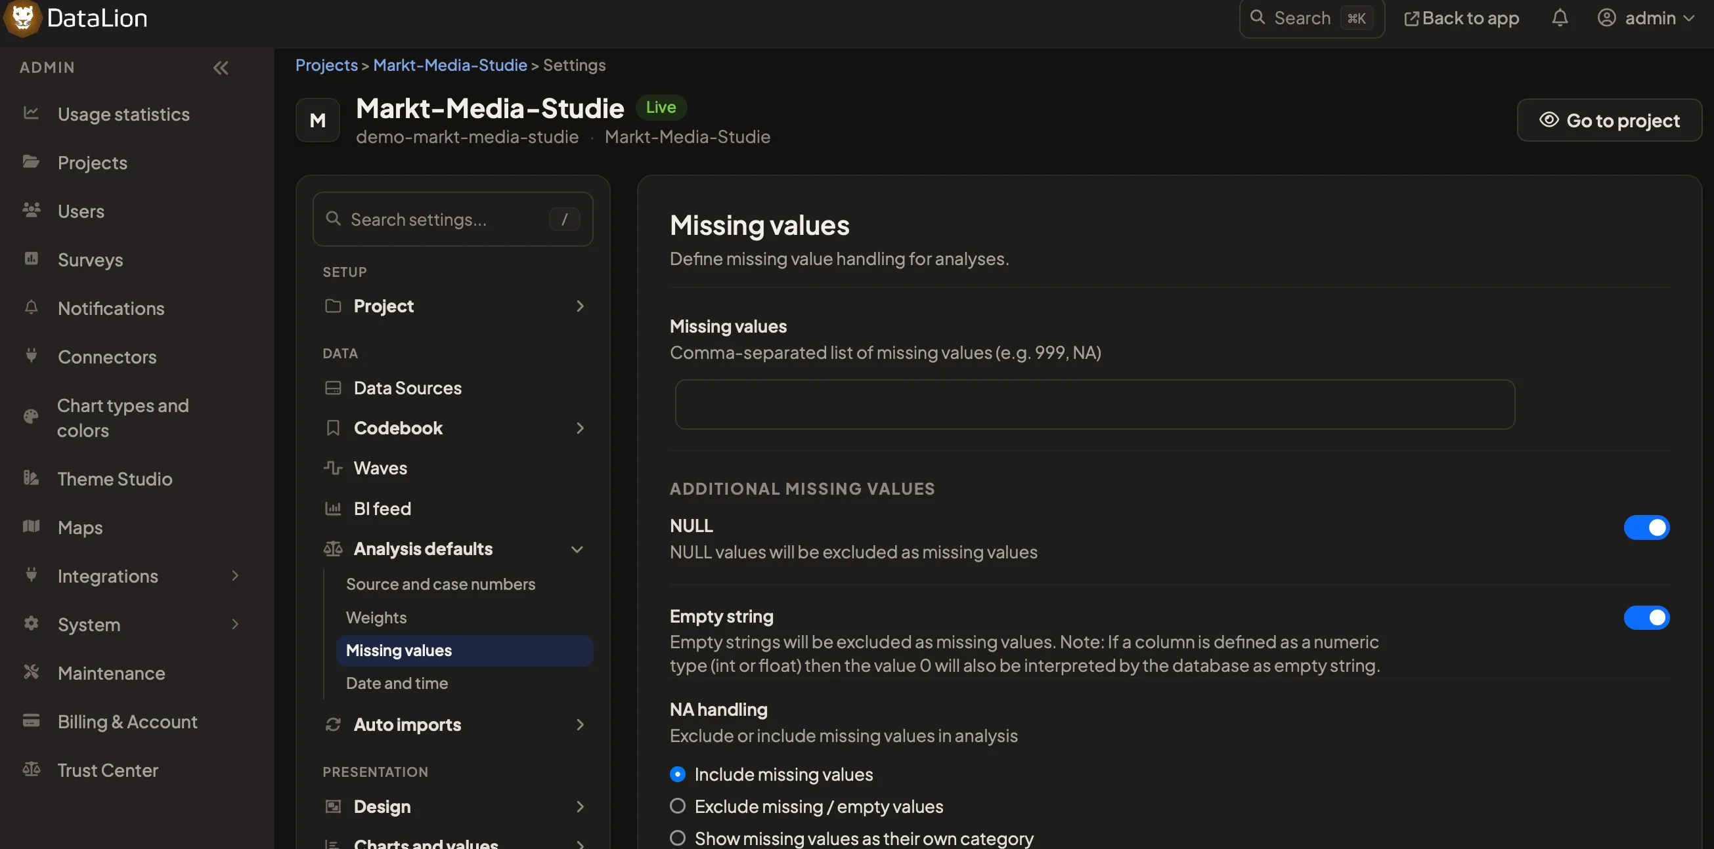Toggle the Empty string switch
Viewport: 1714px width, 849px height.
click(1646, 618)
